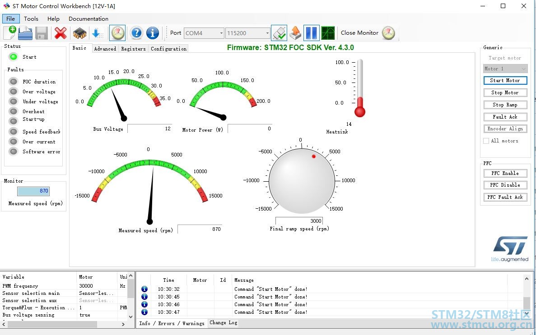
Task: Click the Measured speed gauge needle
Action: pyautogui.click(x=151, y=195)
